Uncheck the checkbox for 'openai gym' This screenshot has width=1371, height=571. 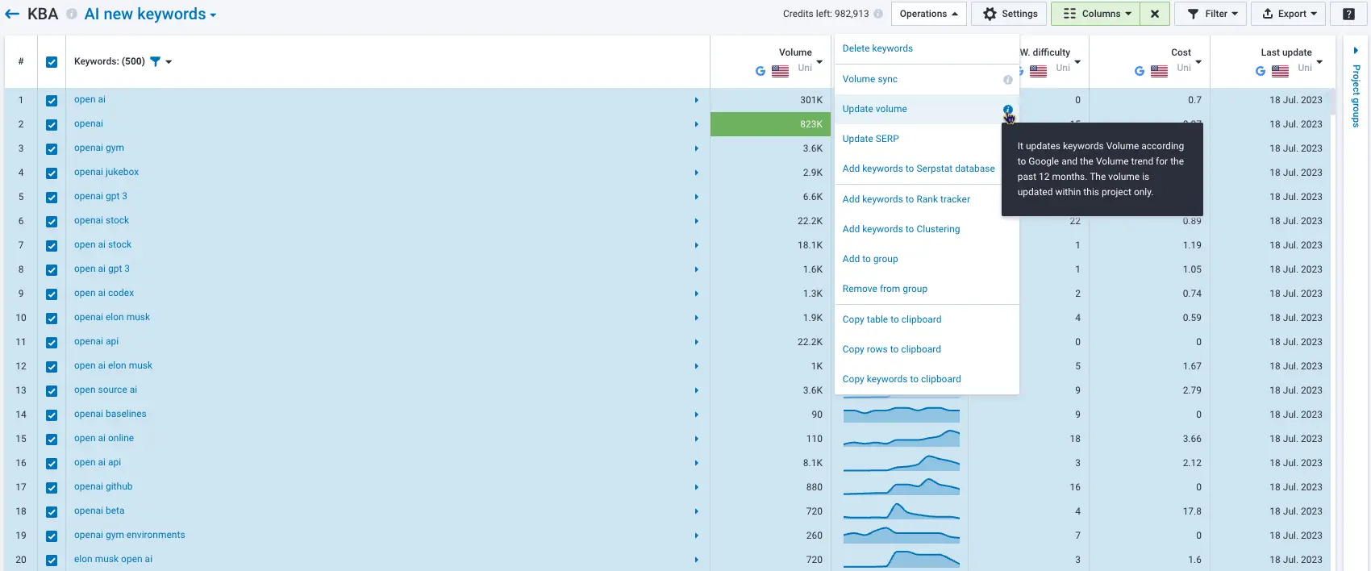pyautogui.click(x=52, y=148)
